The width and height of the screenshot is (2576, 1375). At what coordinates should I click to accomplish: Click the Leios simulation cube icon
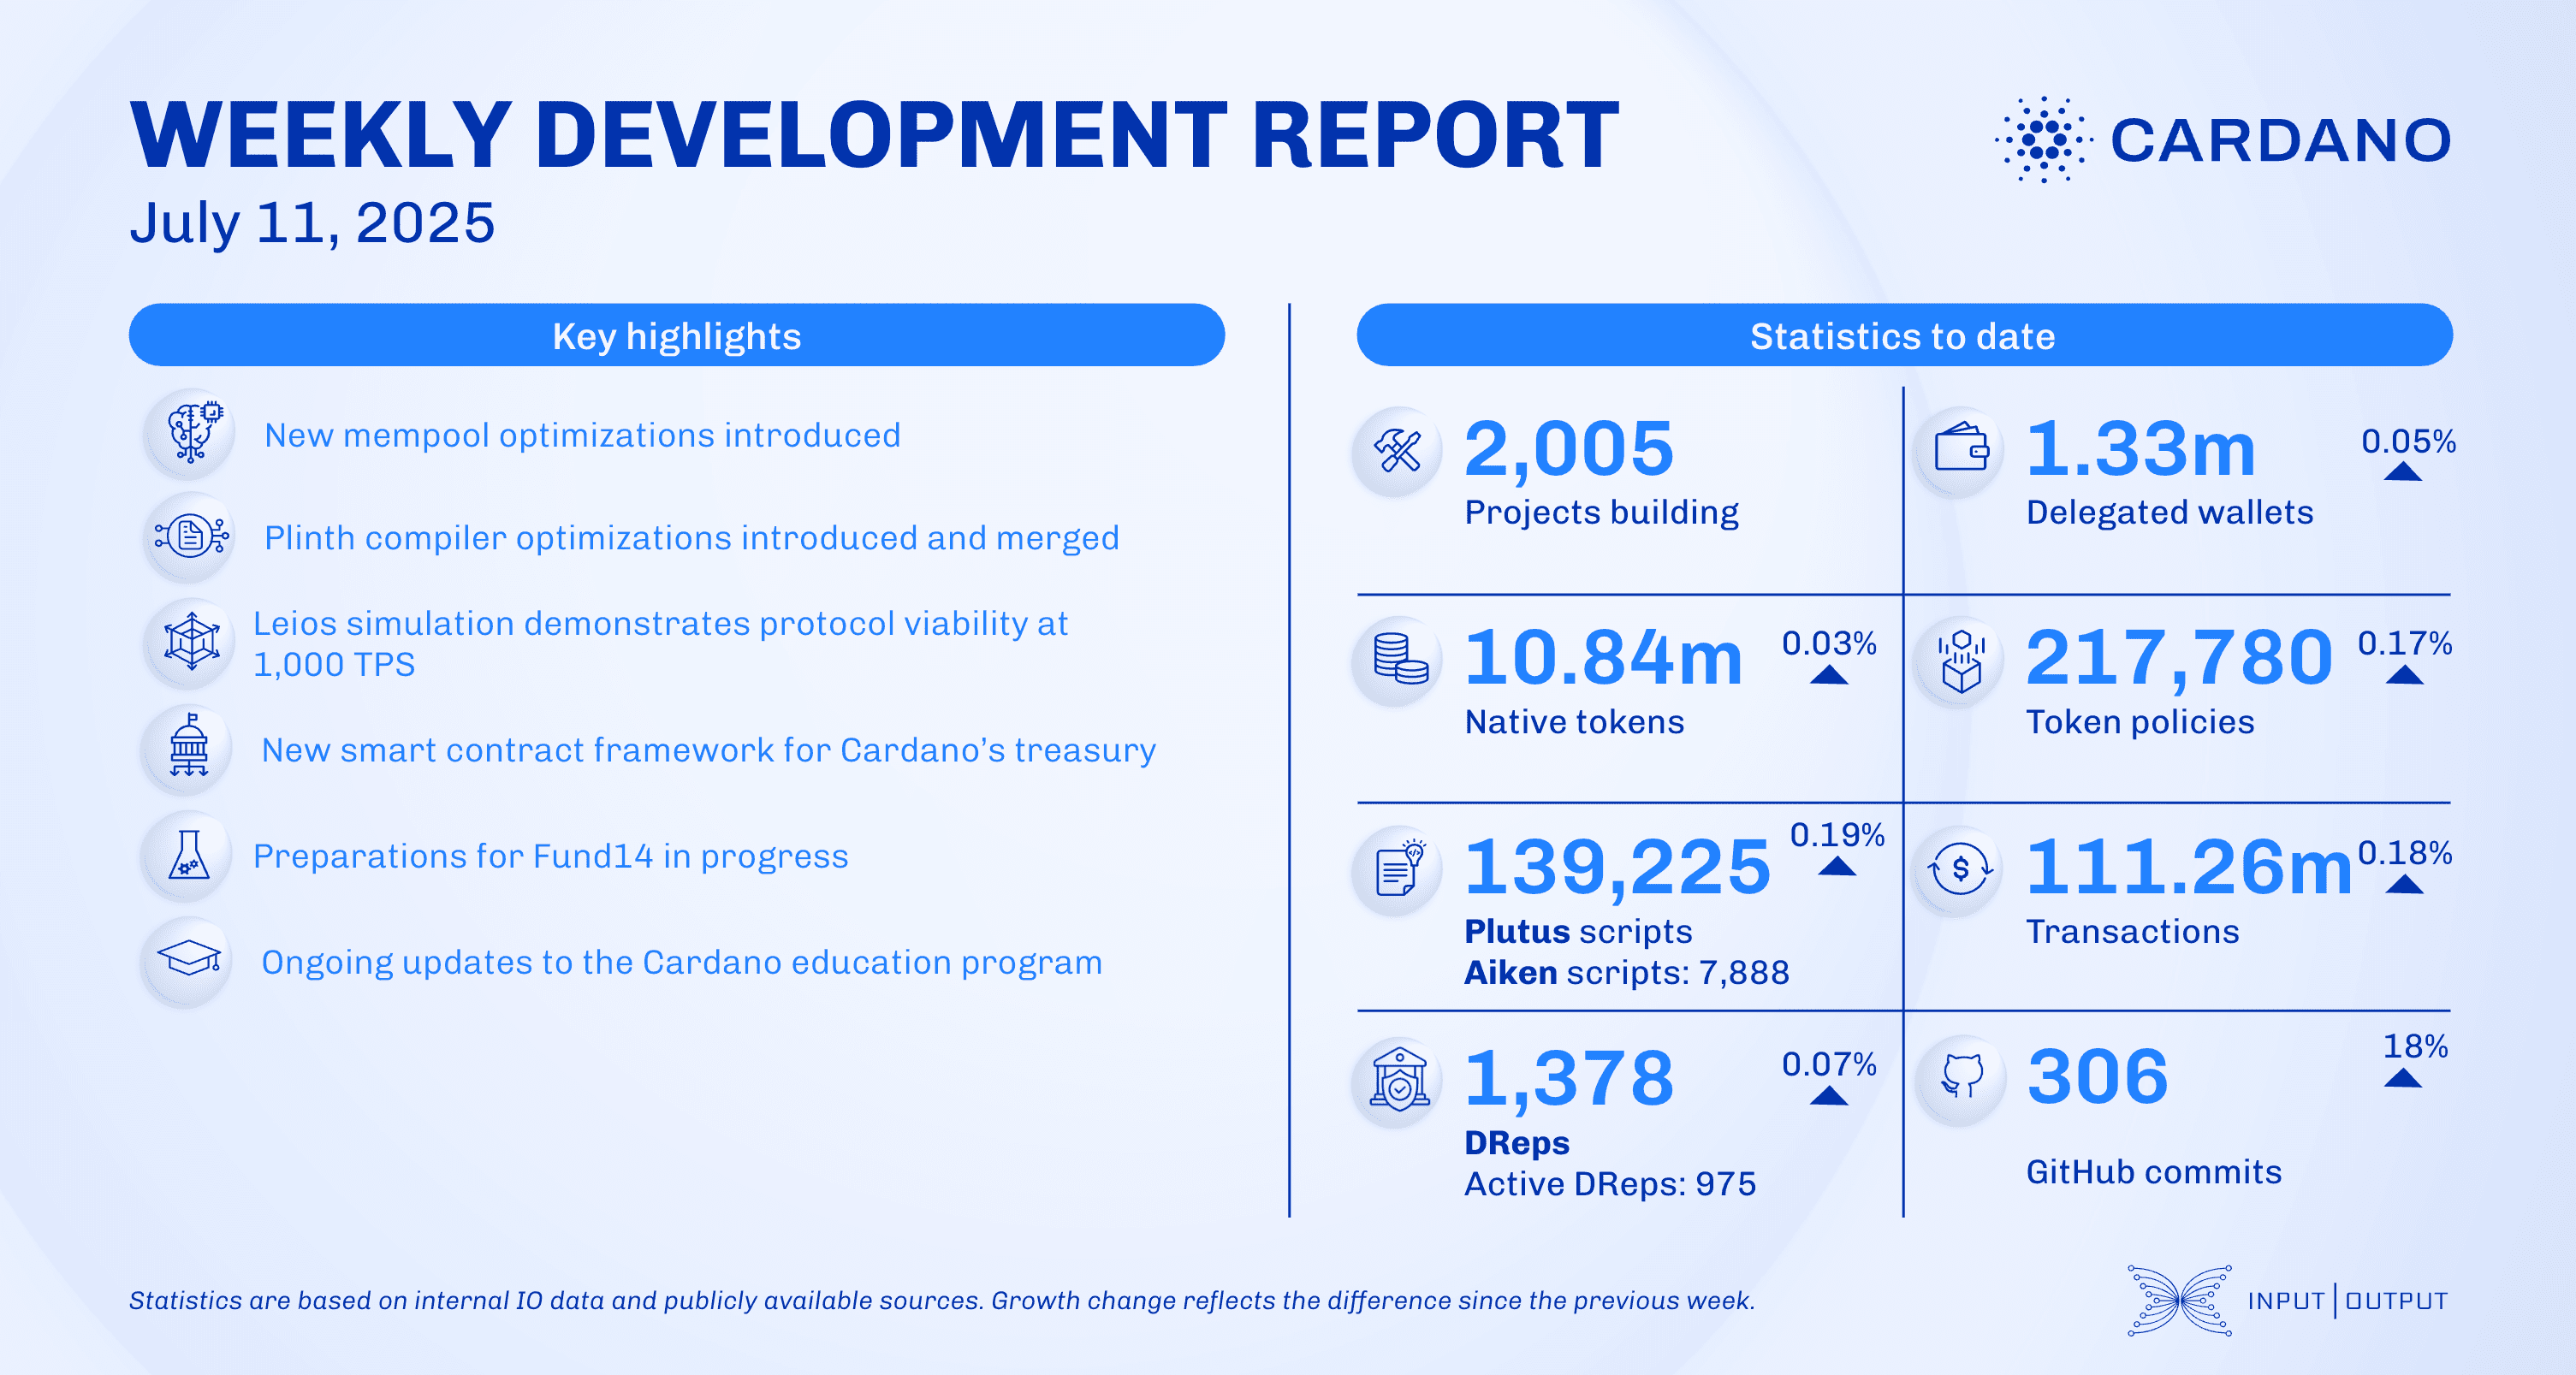pos(190,642)
